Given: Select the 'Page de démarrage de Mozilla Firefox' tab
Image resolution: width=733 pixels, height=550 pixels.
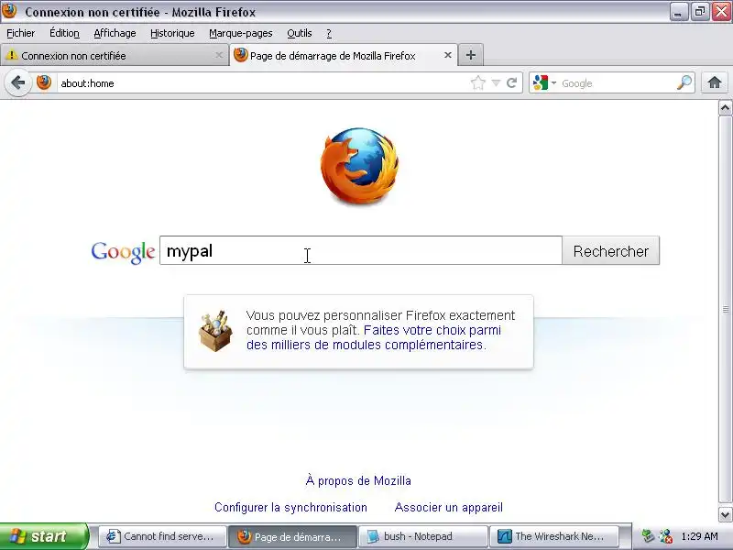Looking at the screenshot, I should coord(344,55).
